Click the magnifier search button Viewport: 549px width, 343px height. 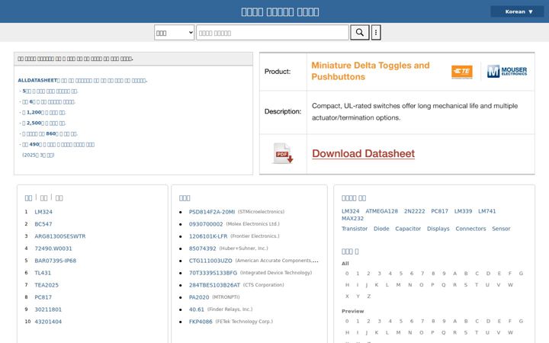(360, 33)
